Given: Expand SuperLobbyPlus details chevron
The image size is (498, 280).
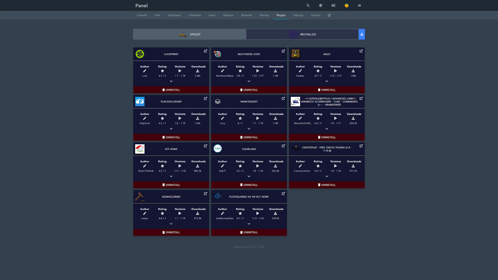Looking at the screenshot, I should (327, 129).
